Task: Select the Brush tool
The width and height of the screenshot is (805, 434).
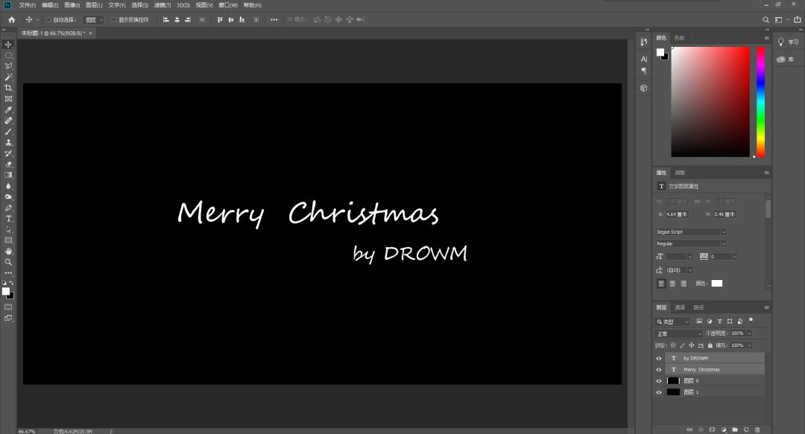Action: 8,132
